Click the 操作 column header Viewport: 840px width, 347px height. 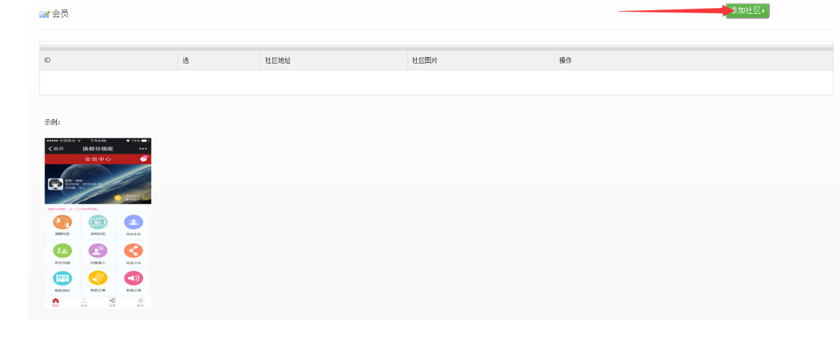point(565,60)
